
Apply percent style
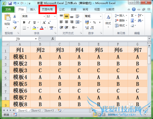click(95, 22)
